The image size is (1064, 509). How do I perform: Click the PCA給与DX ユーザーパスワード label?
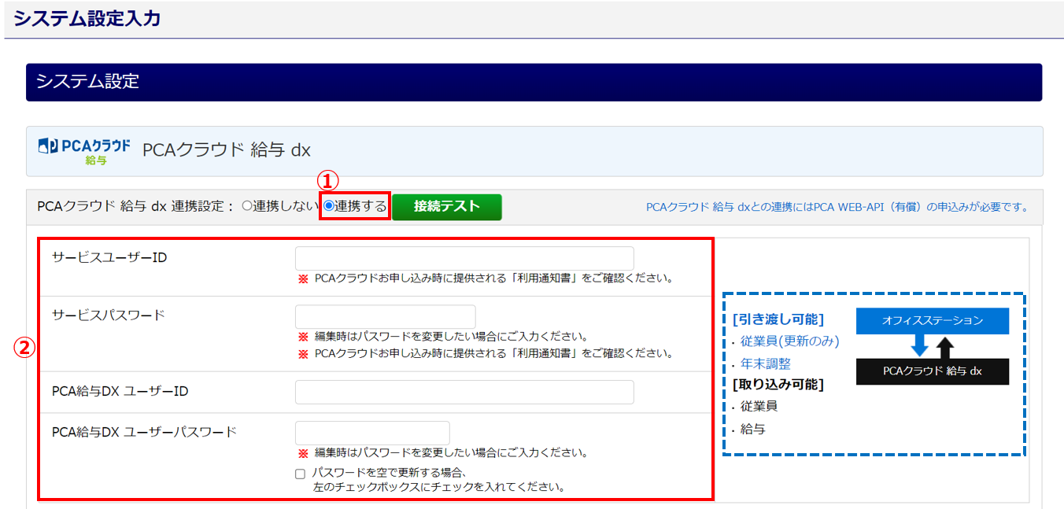coord(144,432)
